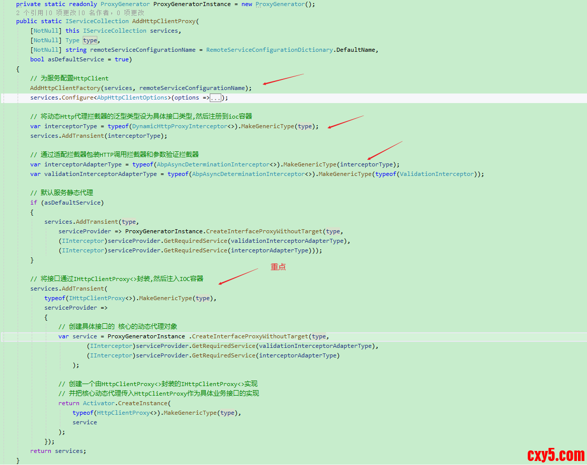Click the comment "// 默认服务静态代理"
This screenshot has height=465, width=587.
click(62, 193)
